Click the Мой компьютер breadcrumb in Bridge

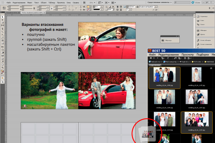[x=170, y=62]
